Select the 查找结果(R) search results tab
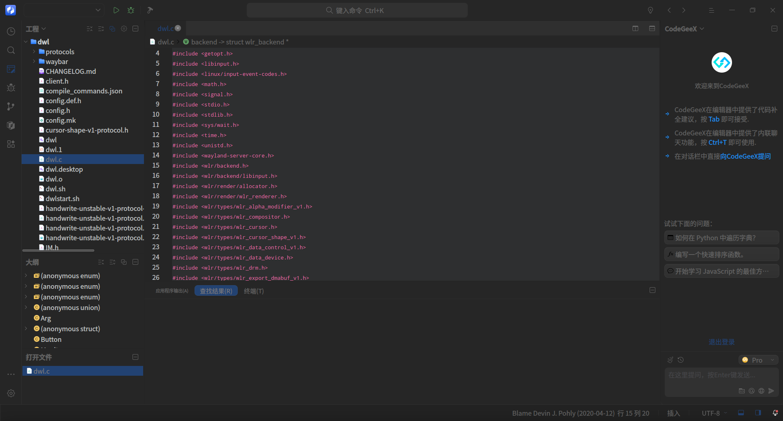783x421 pixels. 216,291
